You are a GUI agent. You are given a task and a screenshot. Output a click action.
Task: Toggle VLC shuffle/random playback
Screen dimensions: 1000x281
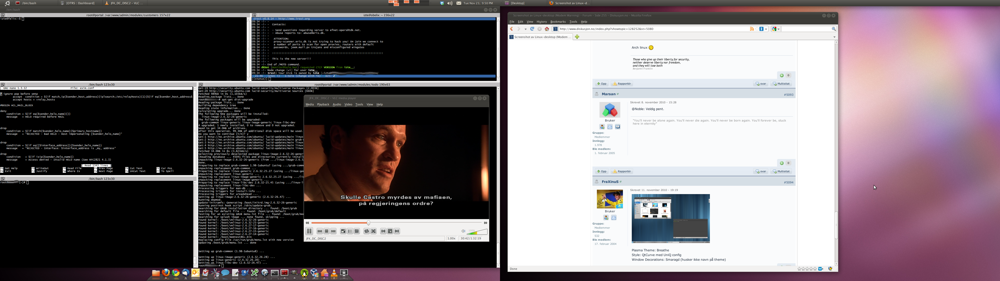tap(373, 231)
